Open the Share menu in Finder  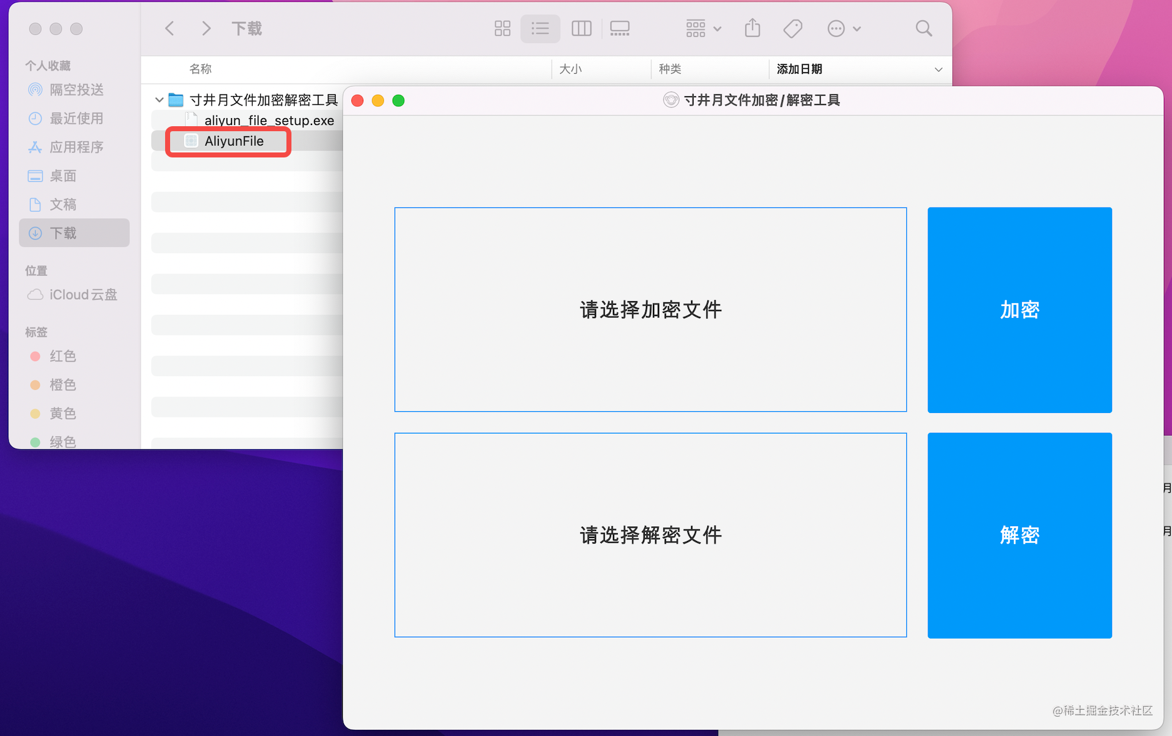pyautogui.click(x=752, y=28)
